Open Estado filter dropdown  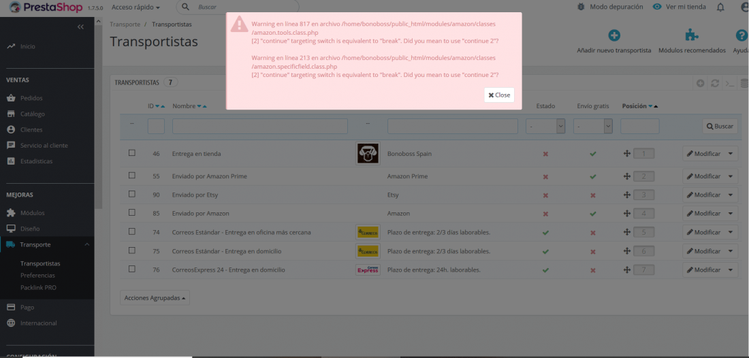pyautogui.click(x=545, y=126)
